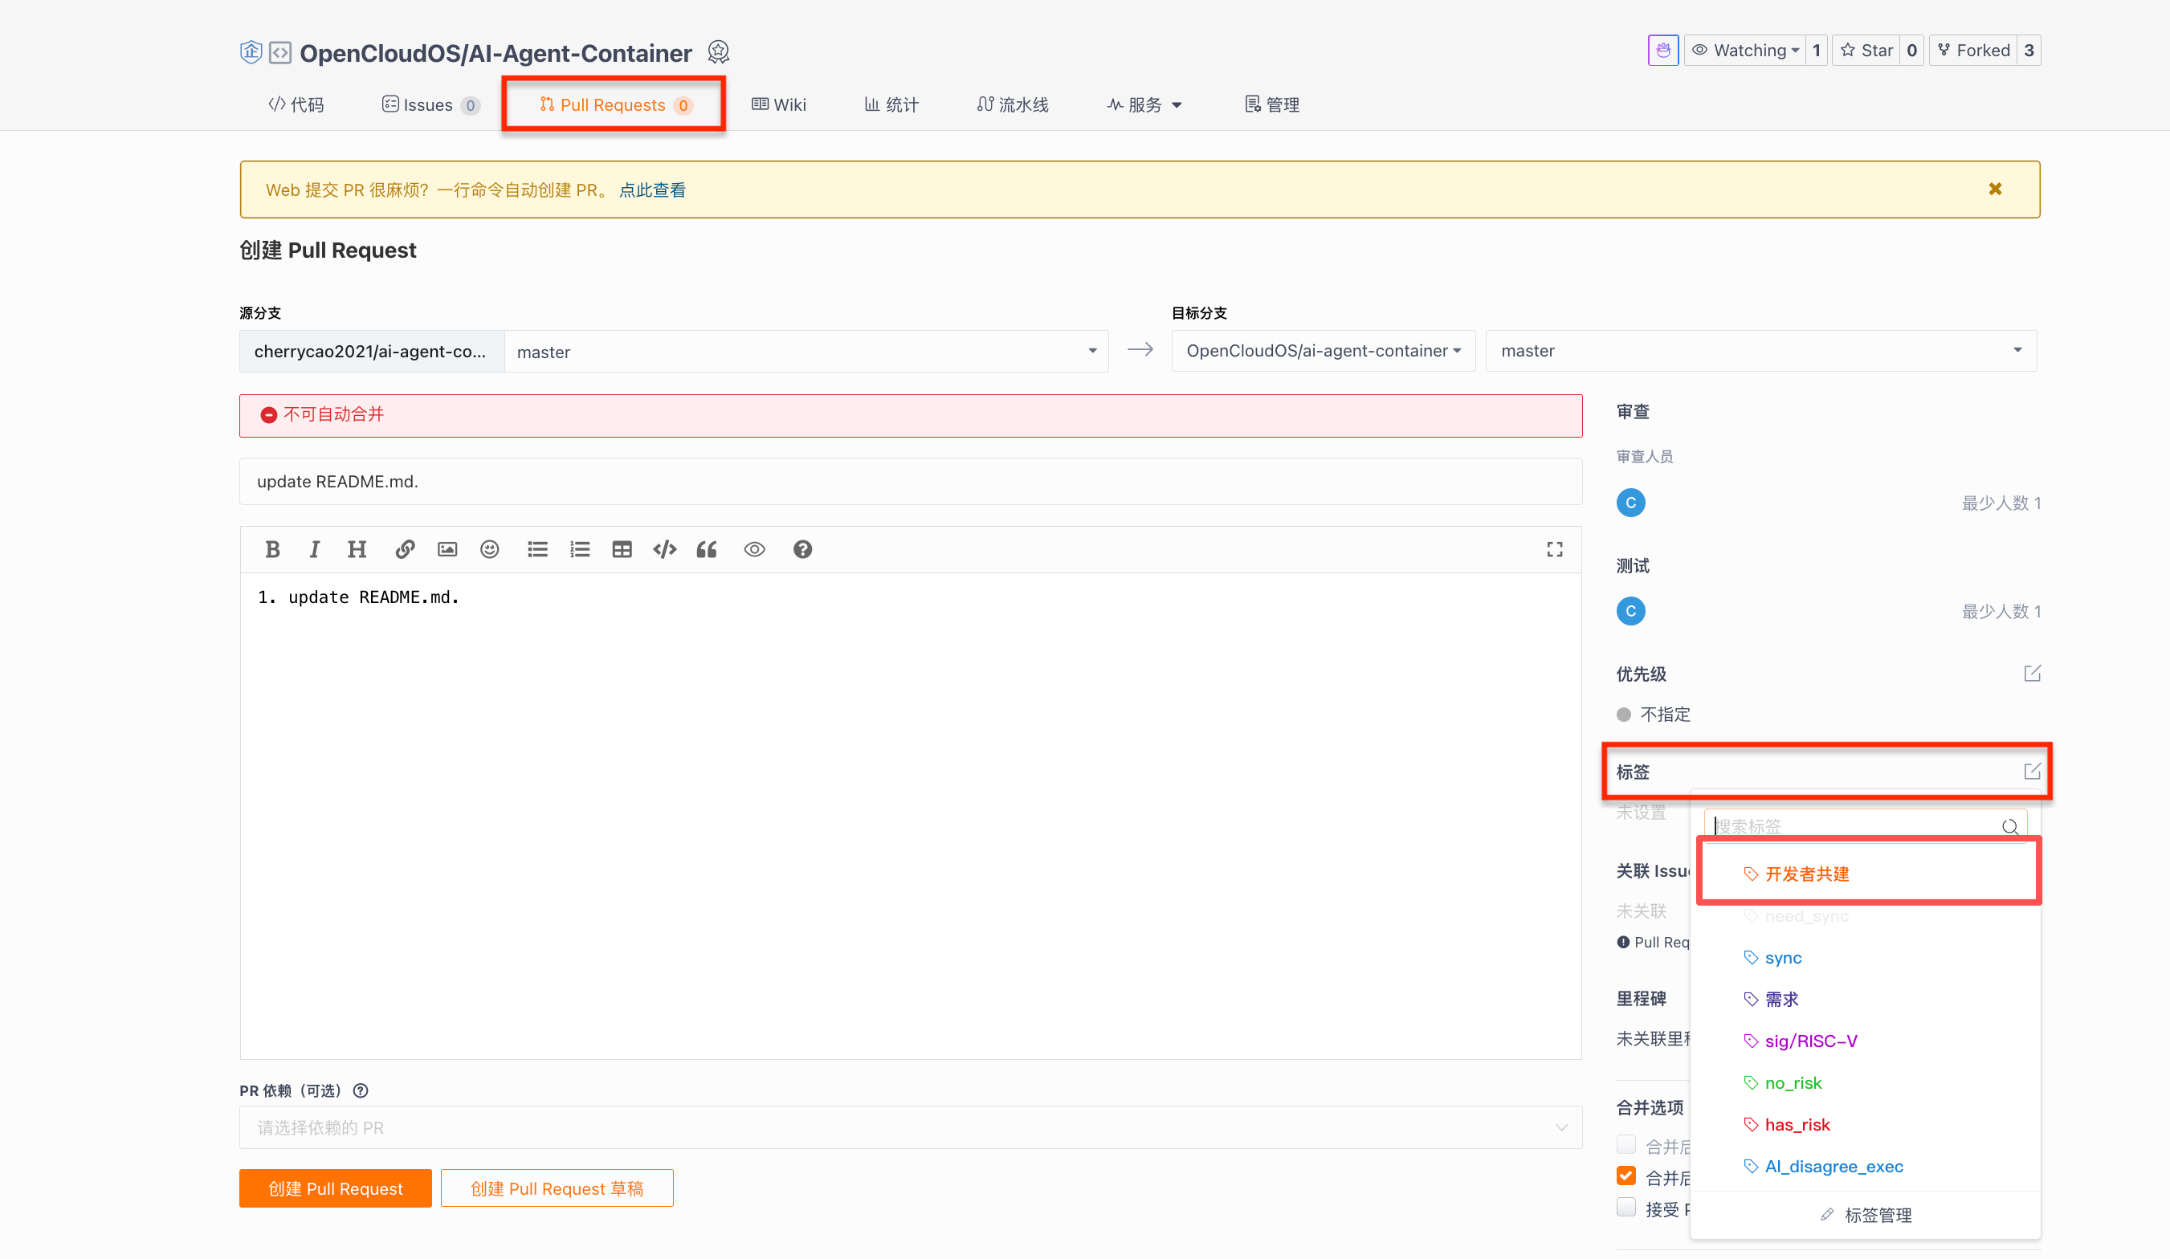2170x1259 pixels.
Task: Insert a link using the editor toolbar
Action: point(405,549)
